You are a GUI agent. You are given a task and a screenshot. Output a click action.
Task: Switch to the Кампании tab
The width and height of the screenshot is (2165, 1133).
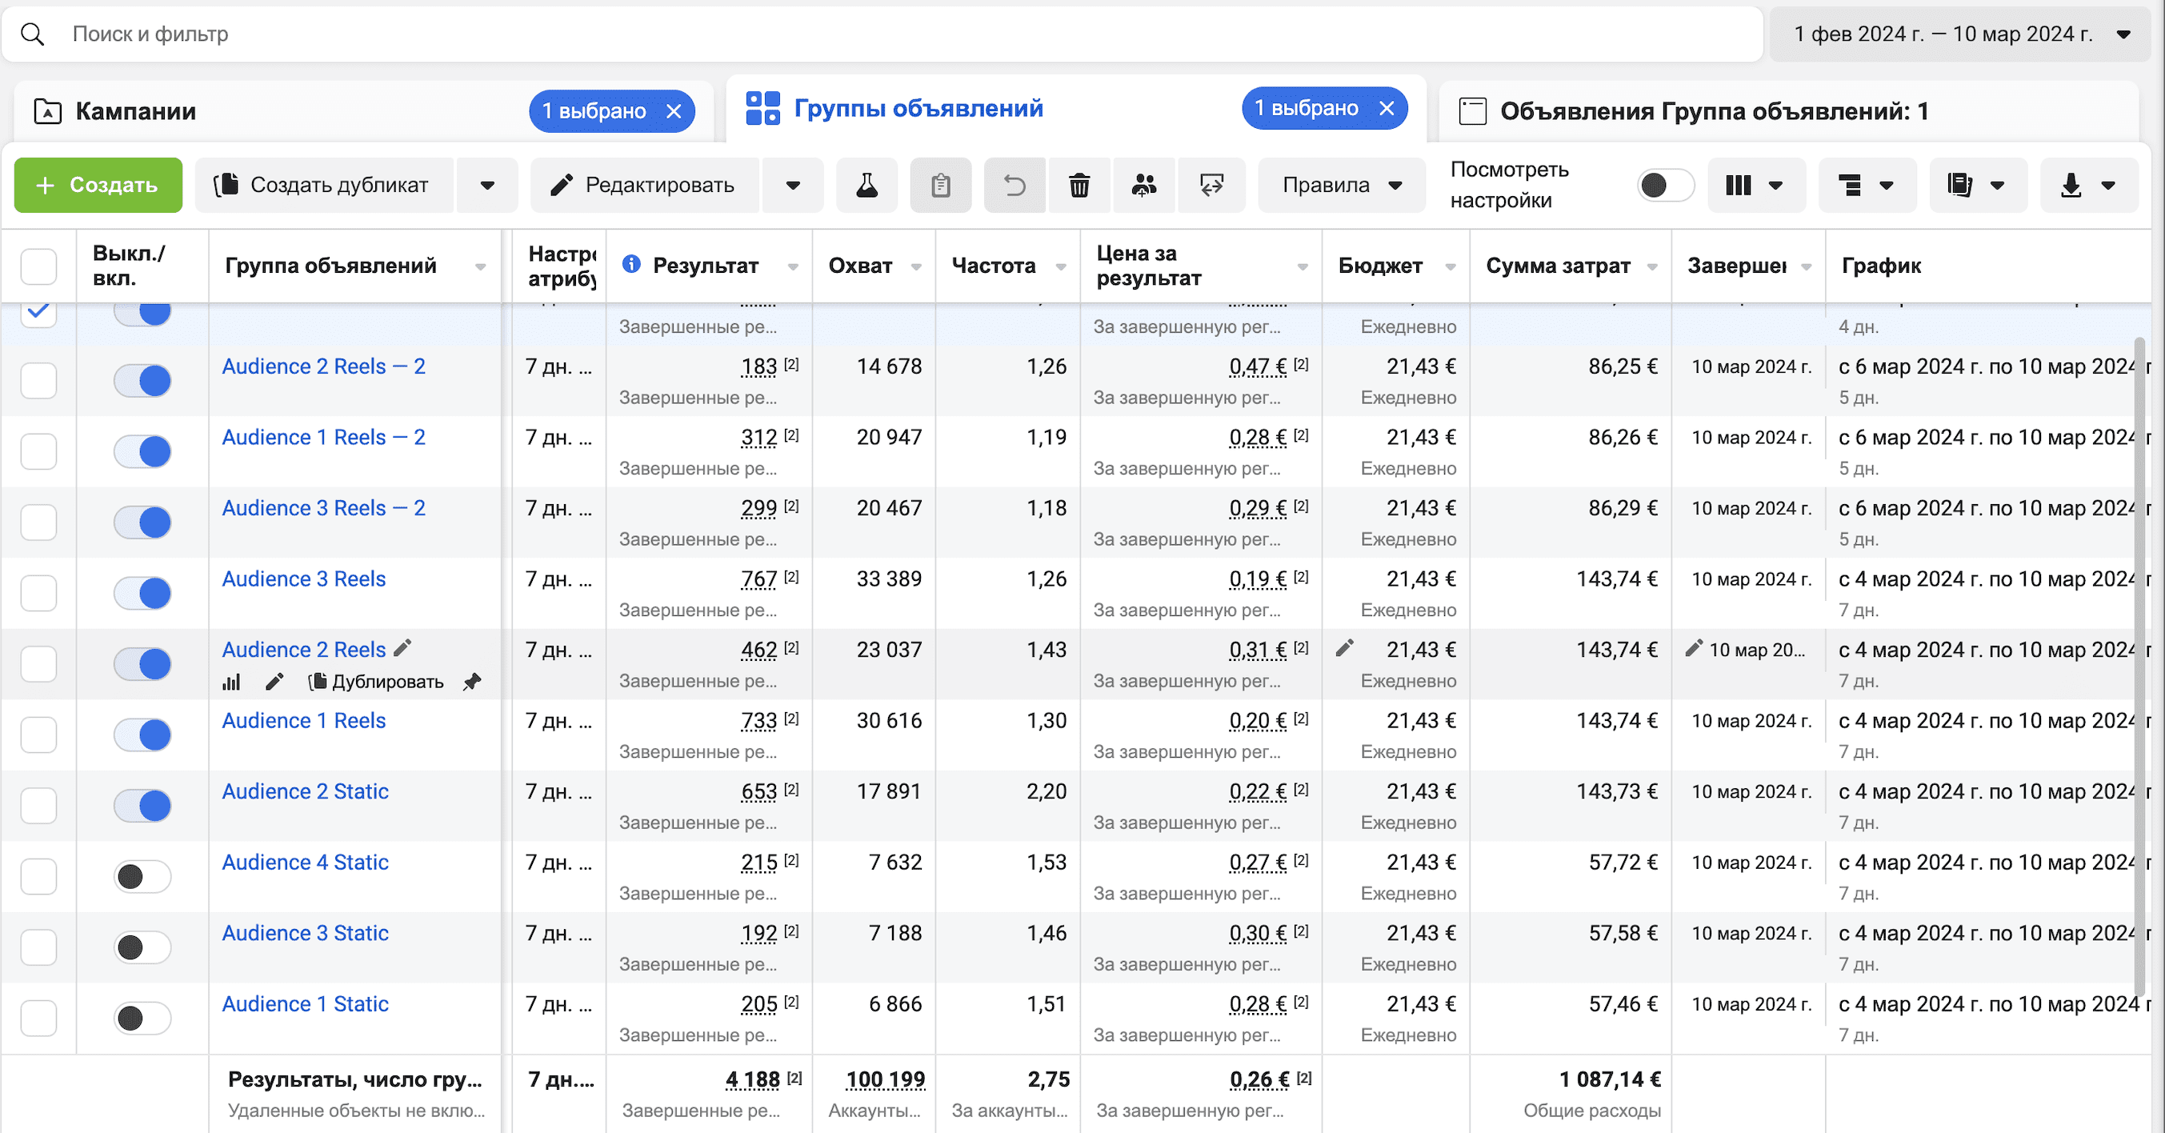click(x=136, y=111)
